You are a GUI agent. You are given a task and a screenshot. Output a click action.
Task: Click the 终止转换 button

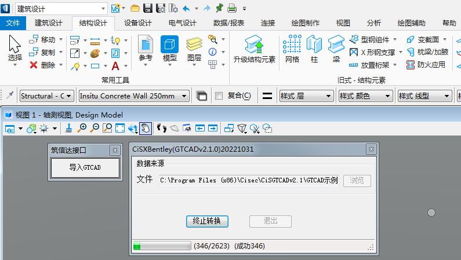click(x=207, y=221)
